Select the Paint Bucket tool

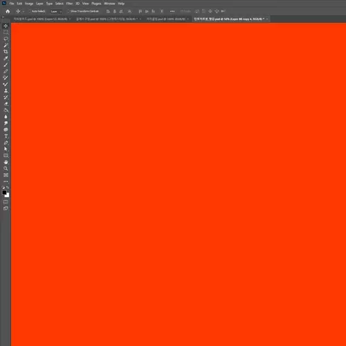(6, 110)
